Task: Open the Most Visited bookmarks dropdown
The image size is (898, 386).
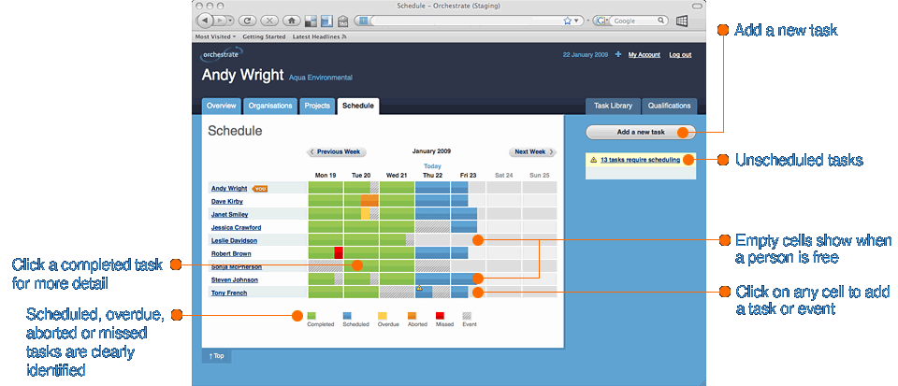Action: pos(215,36)
